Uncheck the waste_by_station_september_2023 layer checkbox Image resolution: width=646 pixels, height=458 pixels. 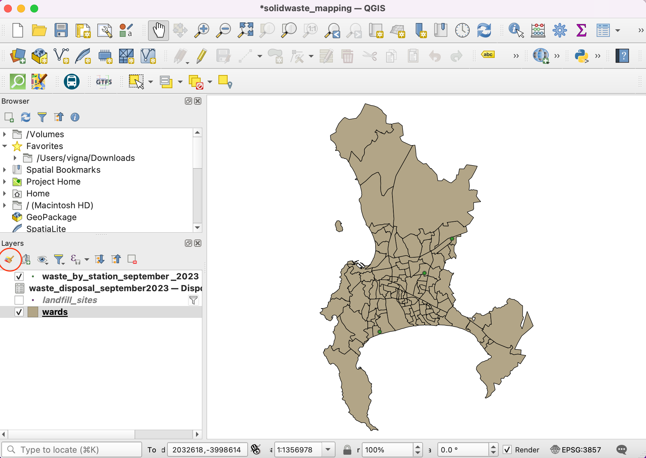coord(19,276)
